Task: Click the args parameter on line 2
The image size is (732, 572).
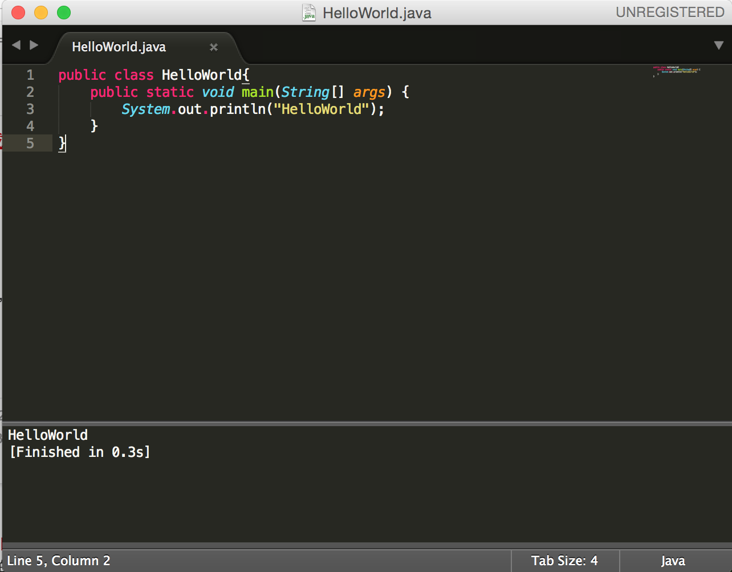Action: 369,92
